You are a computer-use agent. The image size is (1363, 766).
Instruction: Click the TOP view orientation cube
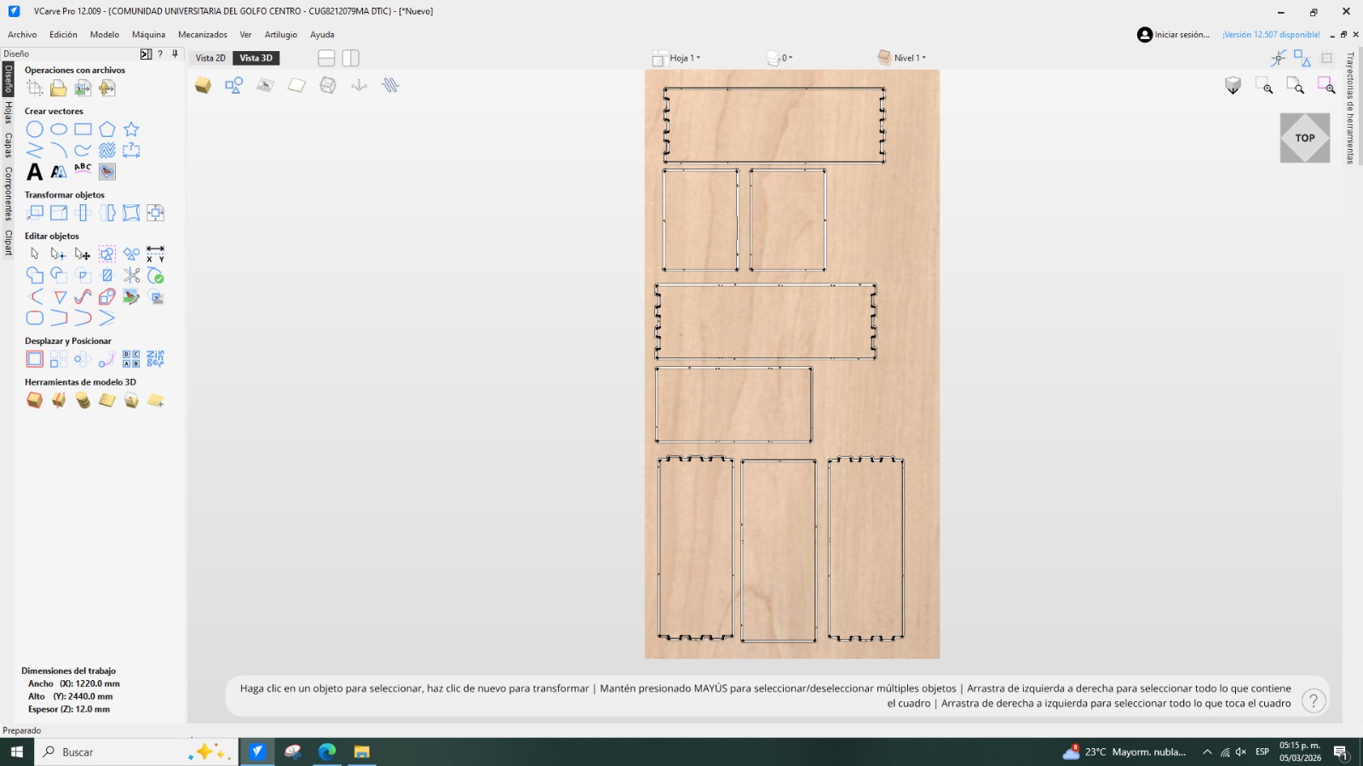(1305, 137)
